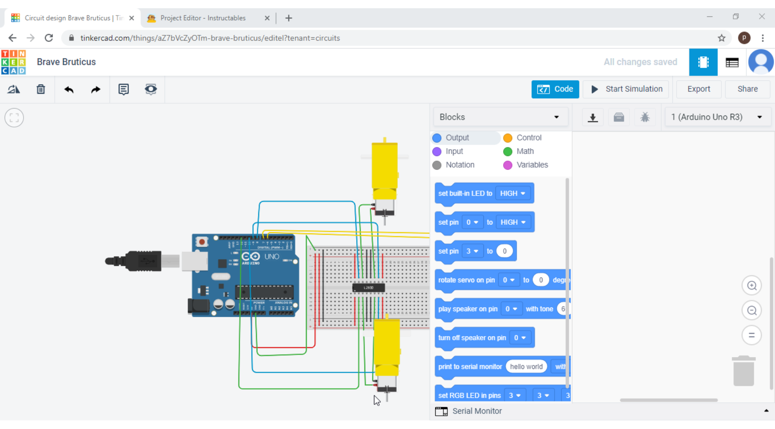Reset code workspace zoom
Image resolution: width=775 pixels, height=429 pixels.
752,335
